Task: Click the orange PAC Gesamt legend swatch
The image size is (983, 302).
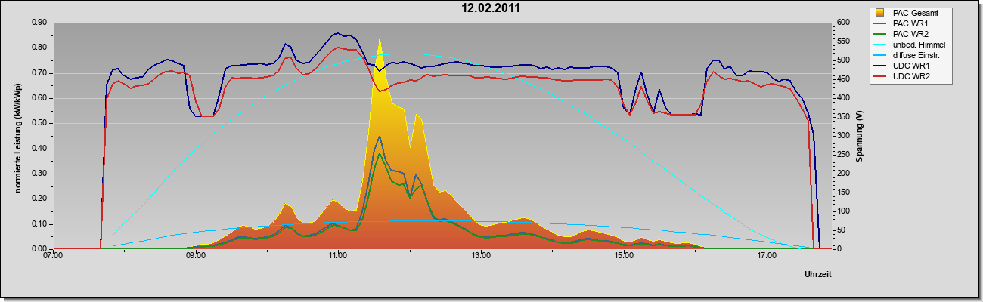Action: pyautogui.click(x=881, y=13)
